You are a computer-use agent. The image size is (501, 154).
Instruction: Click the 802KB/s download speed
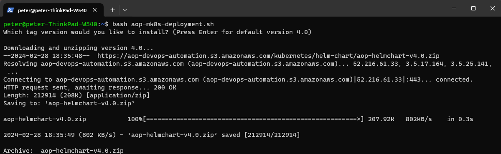tap(419, 119)
